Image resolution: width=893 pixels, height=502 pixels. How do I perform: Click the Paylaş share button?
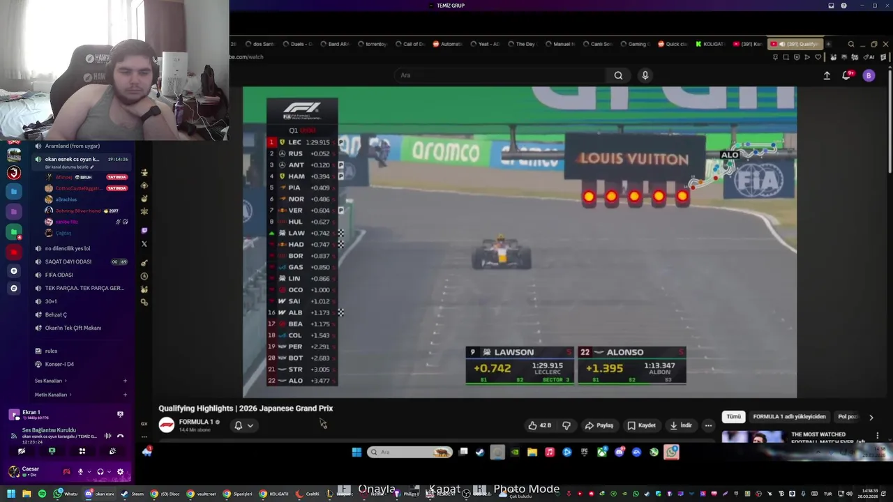pyautogui.click(x=599, y=425)
